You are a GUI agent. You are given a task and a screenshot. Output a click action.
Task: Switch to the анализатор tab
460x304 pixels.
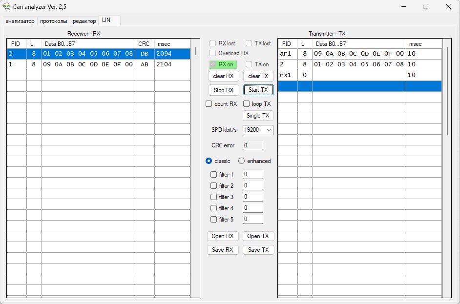[20, 21]
